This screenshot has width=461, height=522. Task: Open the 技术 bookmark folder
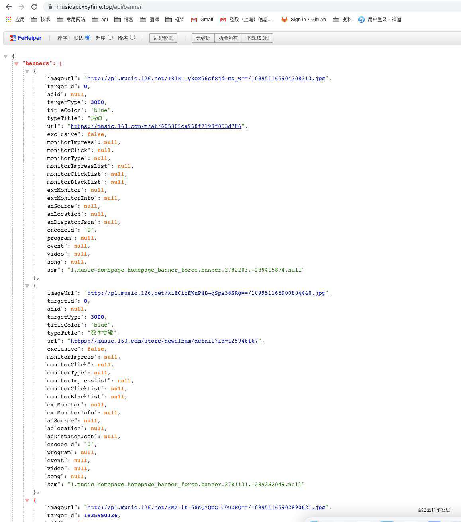40,19
